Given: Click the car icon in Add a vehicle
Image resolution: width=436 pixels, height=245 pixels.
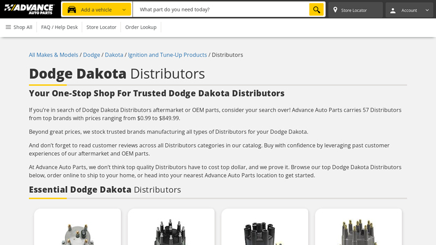Looking at the screenshot, I should point(72,10).
